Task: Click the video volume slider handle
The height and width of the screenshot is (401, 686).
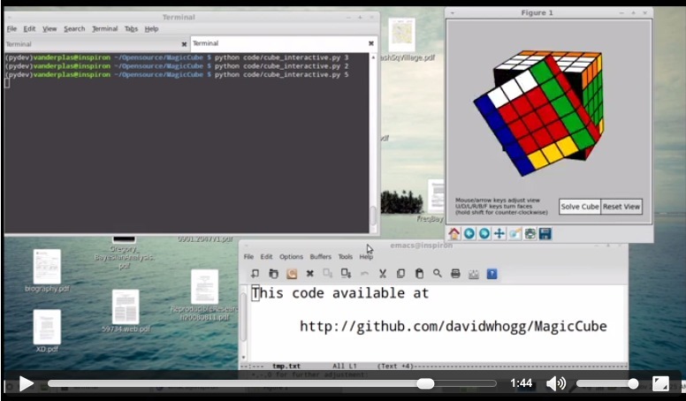Action: pyautogui.click(x=633, y=383)
